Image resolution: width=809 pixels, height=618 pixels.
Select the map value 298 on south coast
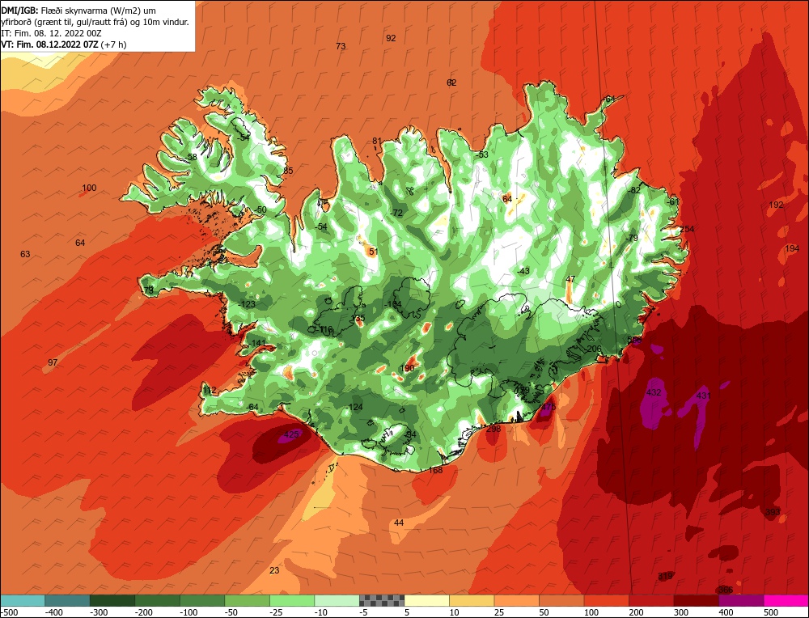tap(493, 429)
